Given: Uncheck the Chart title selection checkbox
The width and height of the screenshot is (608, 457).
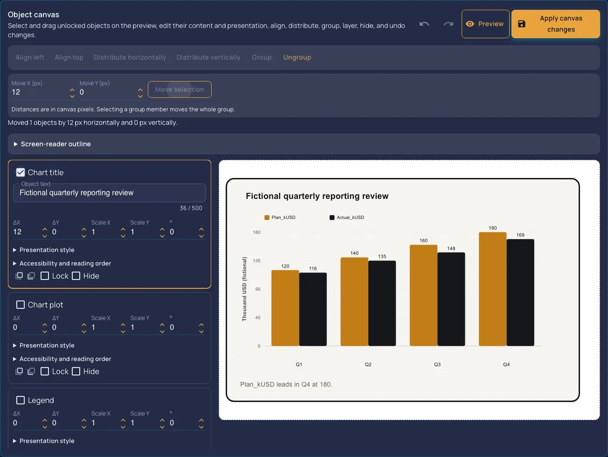Looking at the screenshot, I should pos(21,172).
